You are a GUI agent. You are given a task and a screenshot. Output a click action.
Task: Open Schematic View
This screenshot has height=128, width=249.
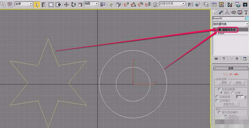coord(221,5)
